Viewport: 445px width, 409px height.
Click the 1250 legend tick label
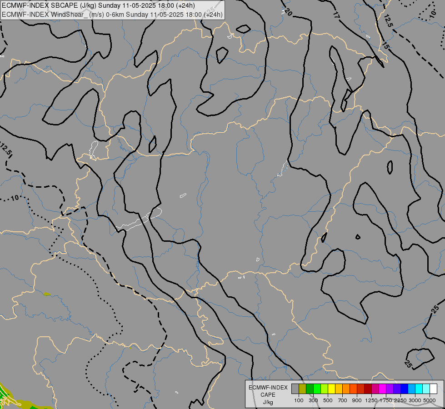(x=371, y=400)
